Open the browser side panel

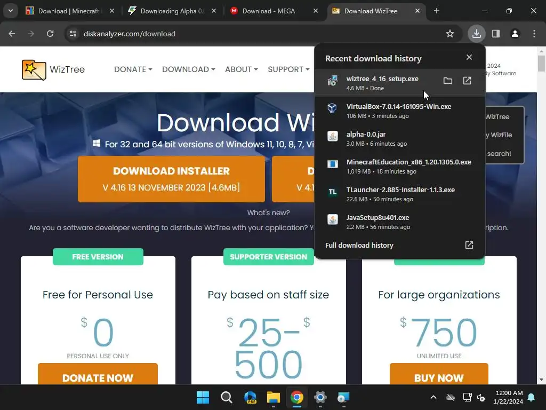pos(496,34)
